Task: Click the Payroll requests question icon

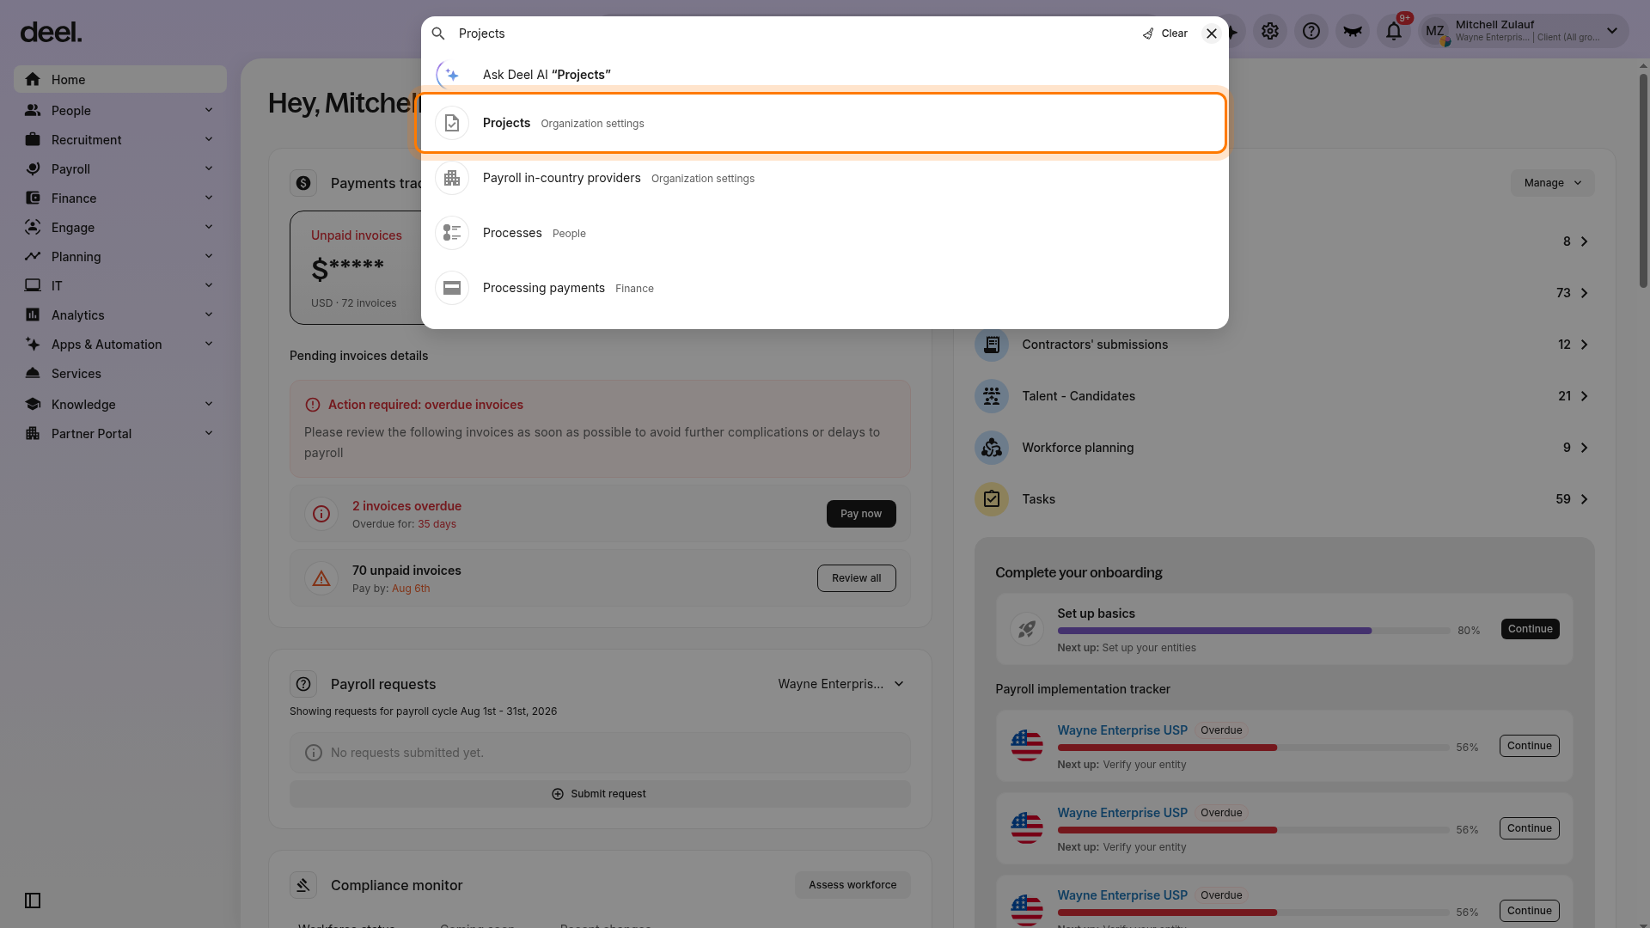Action: click(303, 684)
